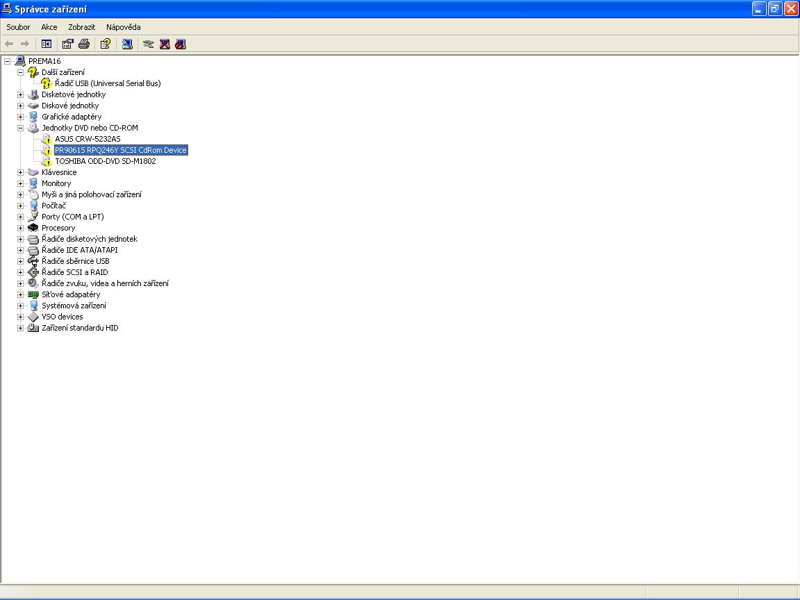Click the back arrow in the toolbar
Viewport: 800px width, 600px height.
9,44
